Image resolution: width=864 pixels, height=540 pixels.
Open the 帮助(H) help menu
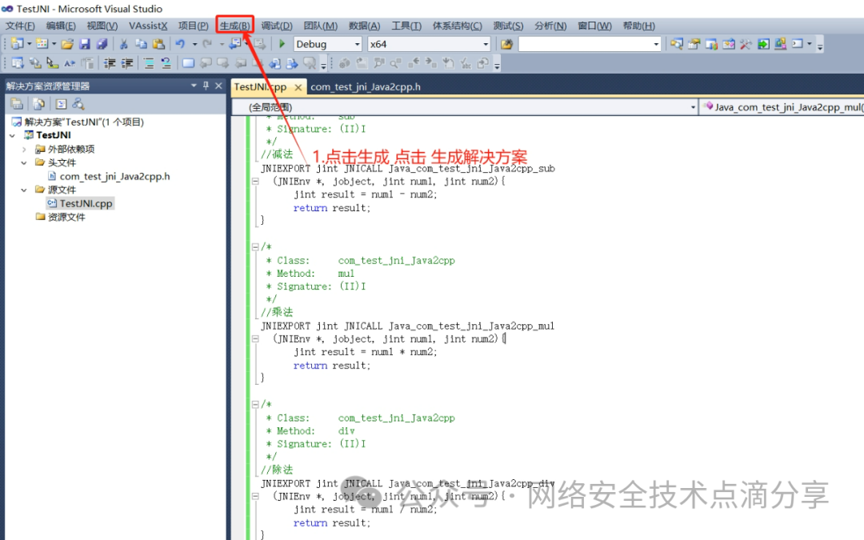pos(638,26)
